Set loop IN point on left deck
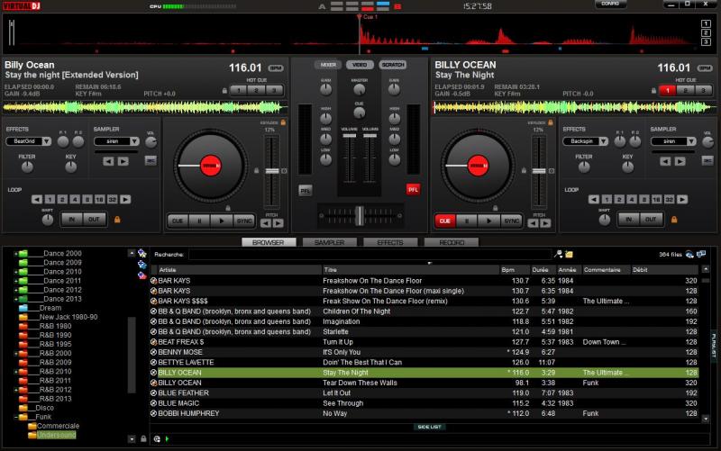The height and width of the screenshot is (451, 721). coord(73,219)
